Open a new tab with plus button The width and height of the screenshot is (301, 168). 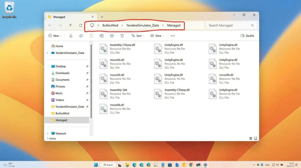[102, 17]
